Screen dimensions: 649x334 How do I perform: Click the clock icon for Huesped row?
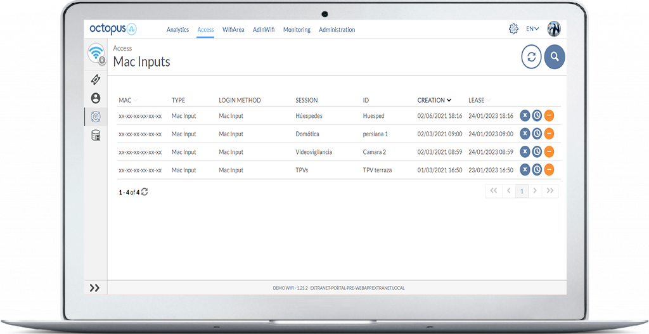(x=537, y=115)
